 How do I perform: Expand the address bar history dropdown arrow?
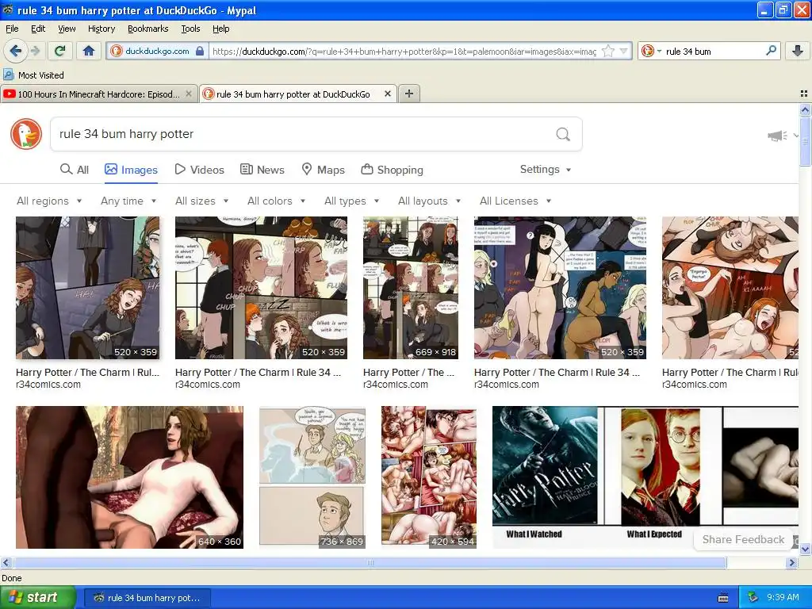pyautogui.click(x=623, y=51)
